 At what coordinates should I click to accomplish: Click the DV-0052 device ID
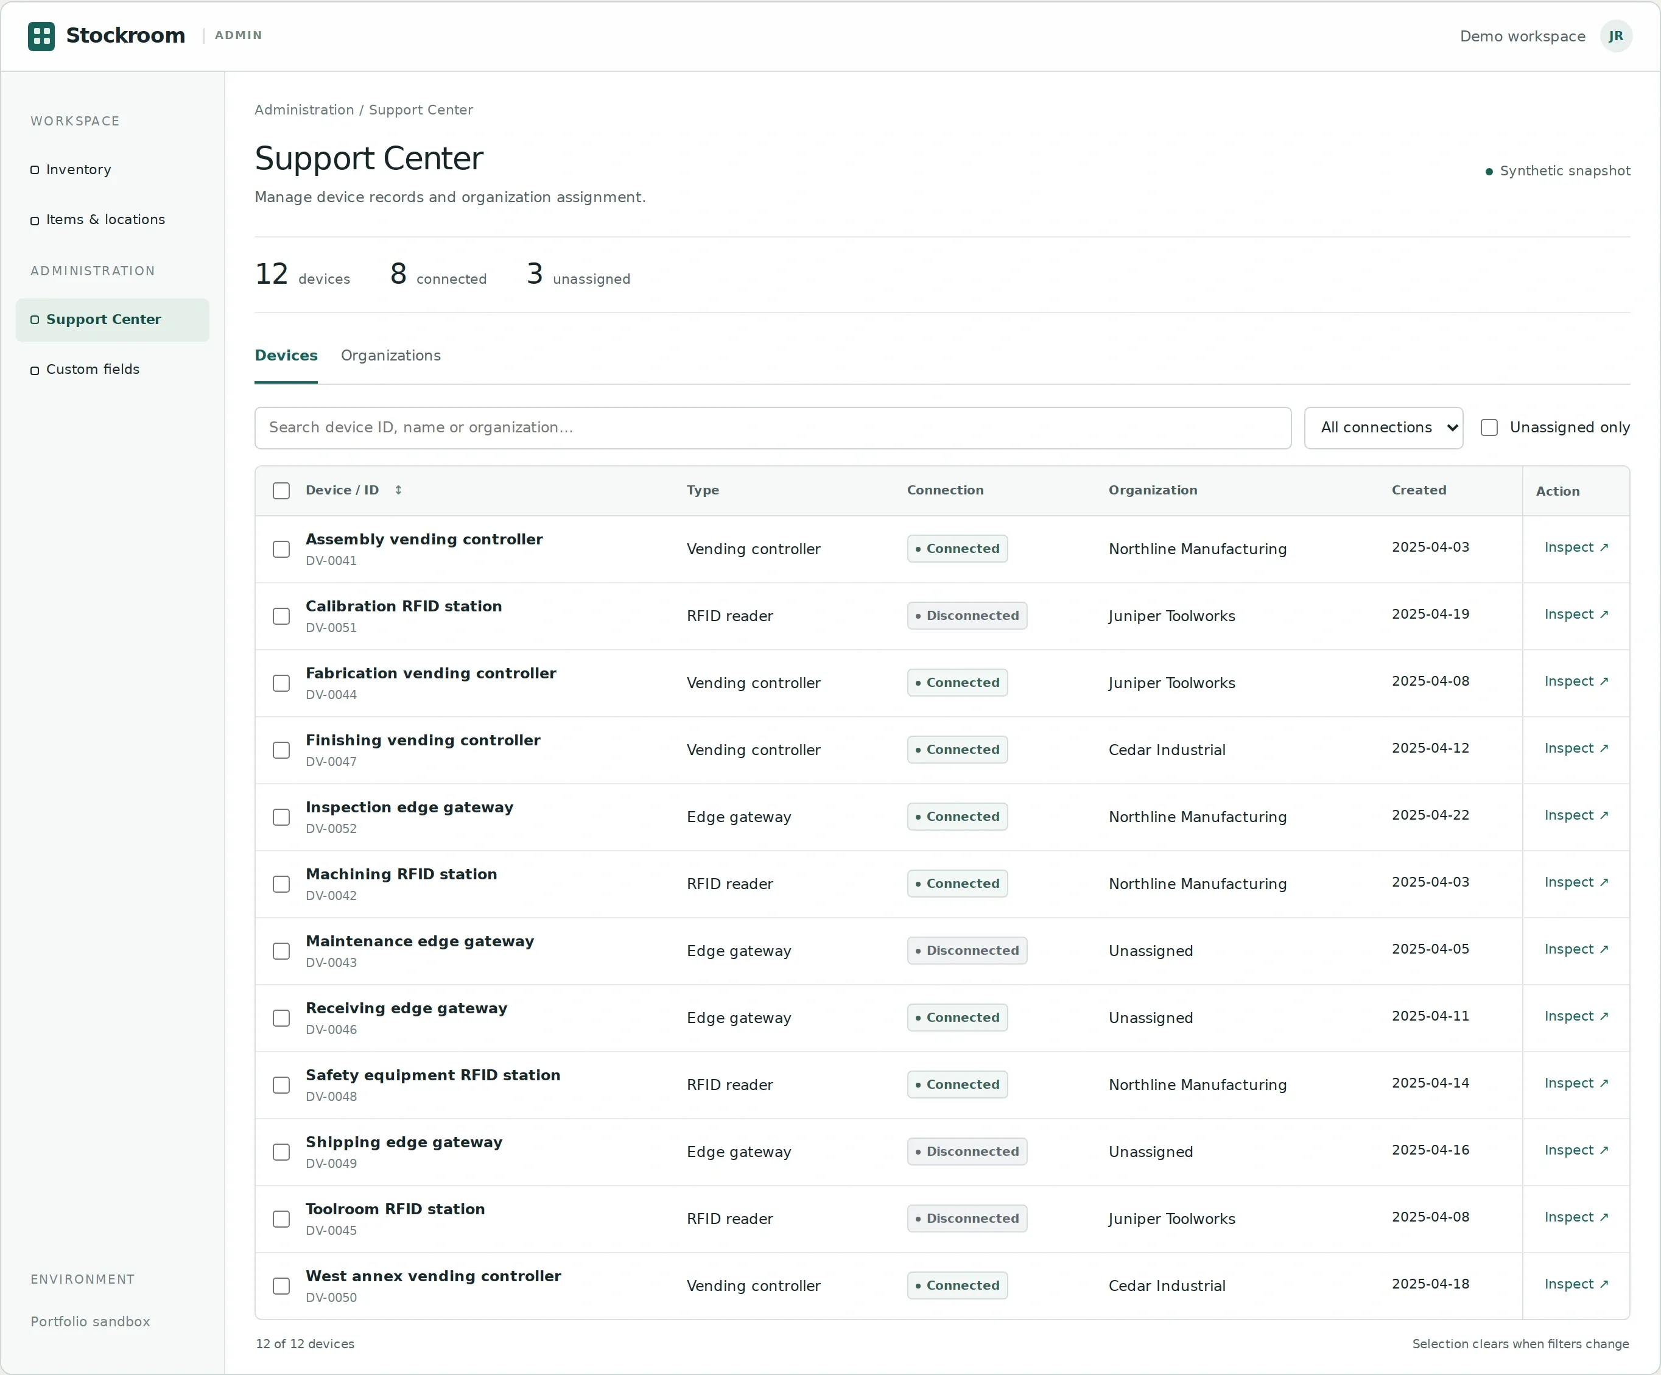pyautogui.click(x=331, y=829)
